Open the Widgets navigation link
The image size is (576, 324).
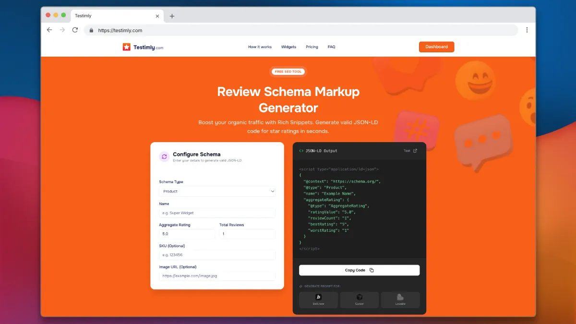point(288,47)
